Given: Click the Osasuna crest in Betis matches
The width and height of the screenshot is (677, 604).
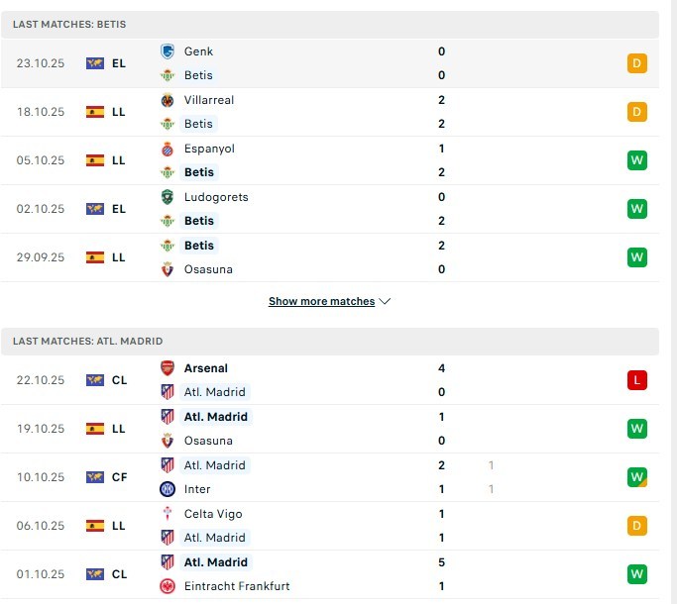Looking at the screenshot, I should pos(168,269).
